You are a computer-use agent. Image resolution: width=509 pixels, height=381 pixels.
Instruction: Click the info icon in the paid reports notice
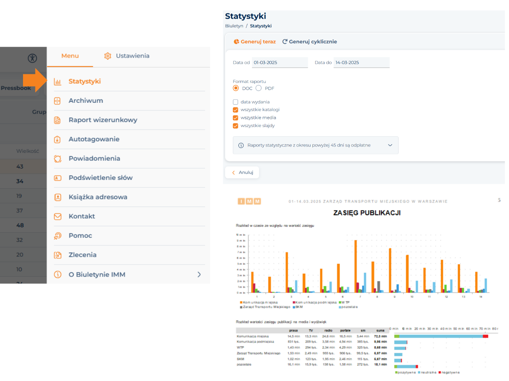pos(241,145)
